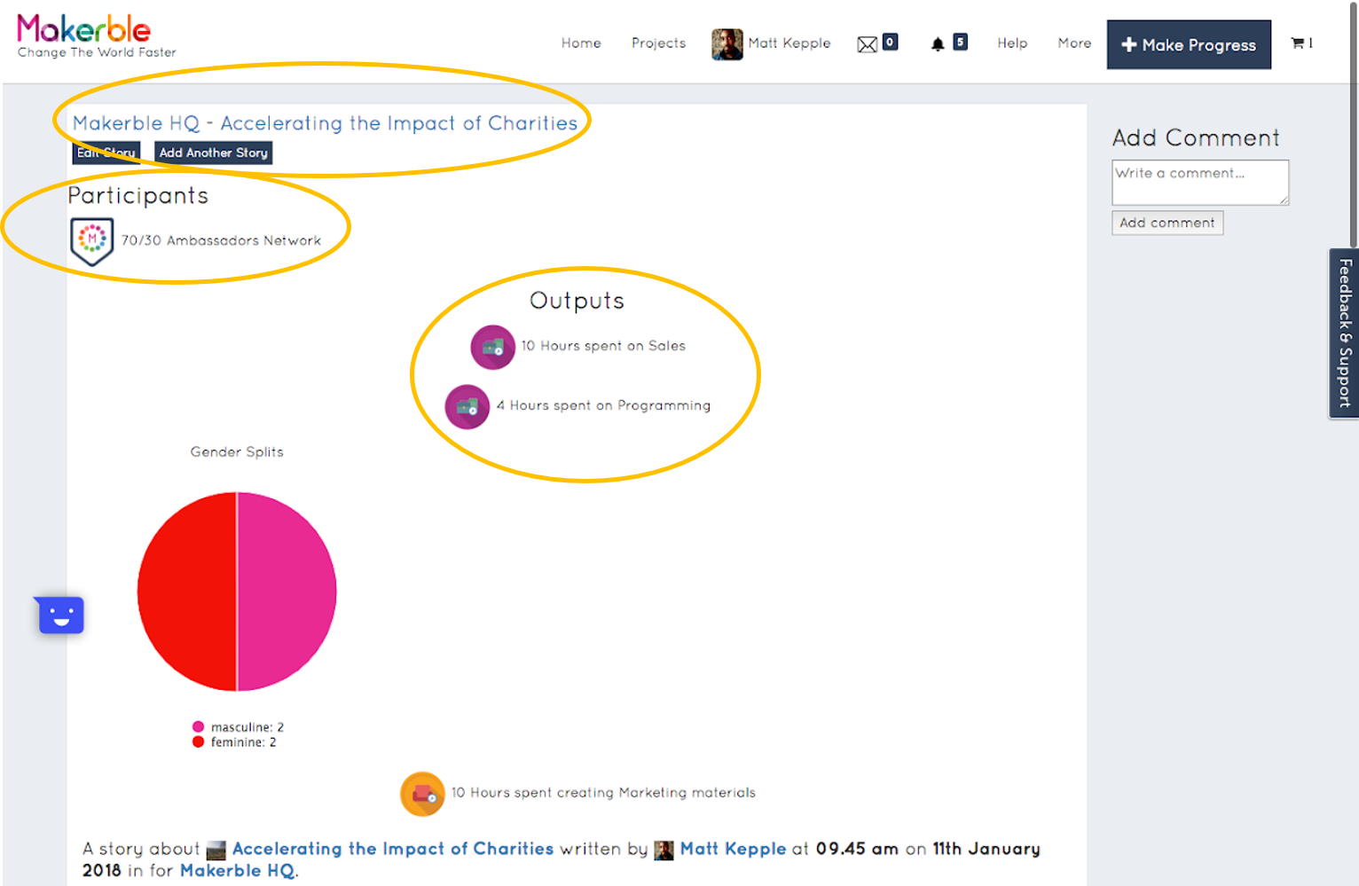
Task: Open Matt Kepple author link in footer
Action: [733, 849]
